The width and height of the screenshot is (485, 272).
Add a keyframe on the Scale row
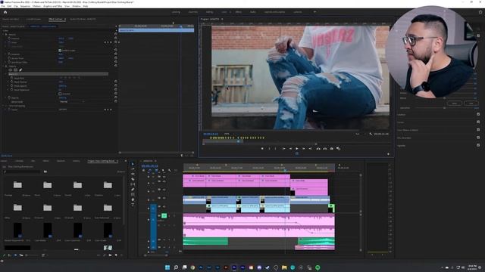(x=108, y=42)
